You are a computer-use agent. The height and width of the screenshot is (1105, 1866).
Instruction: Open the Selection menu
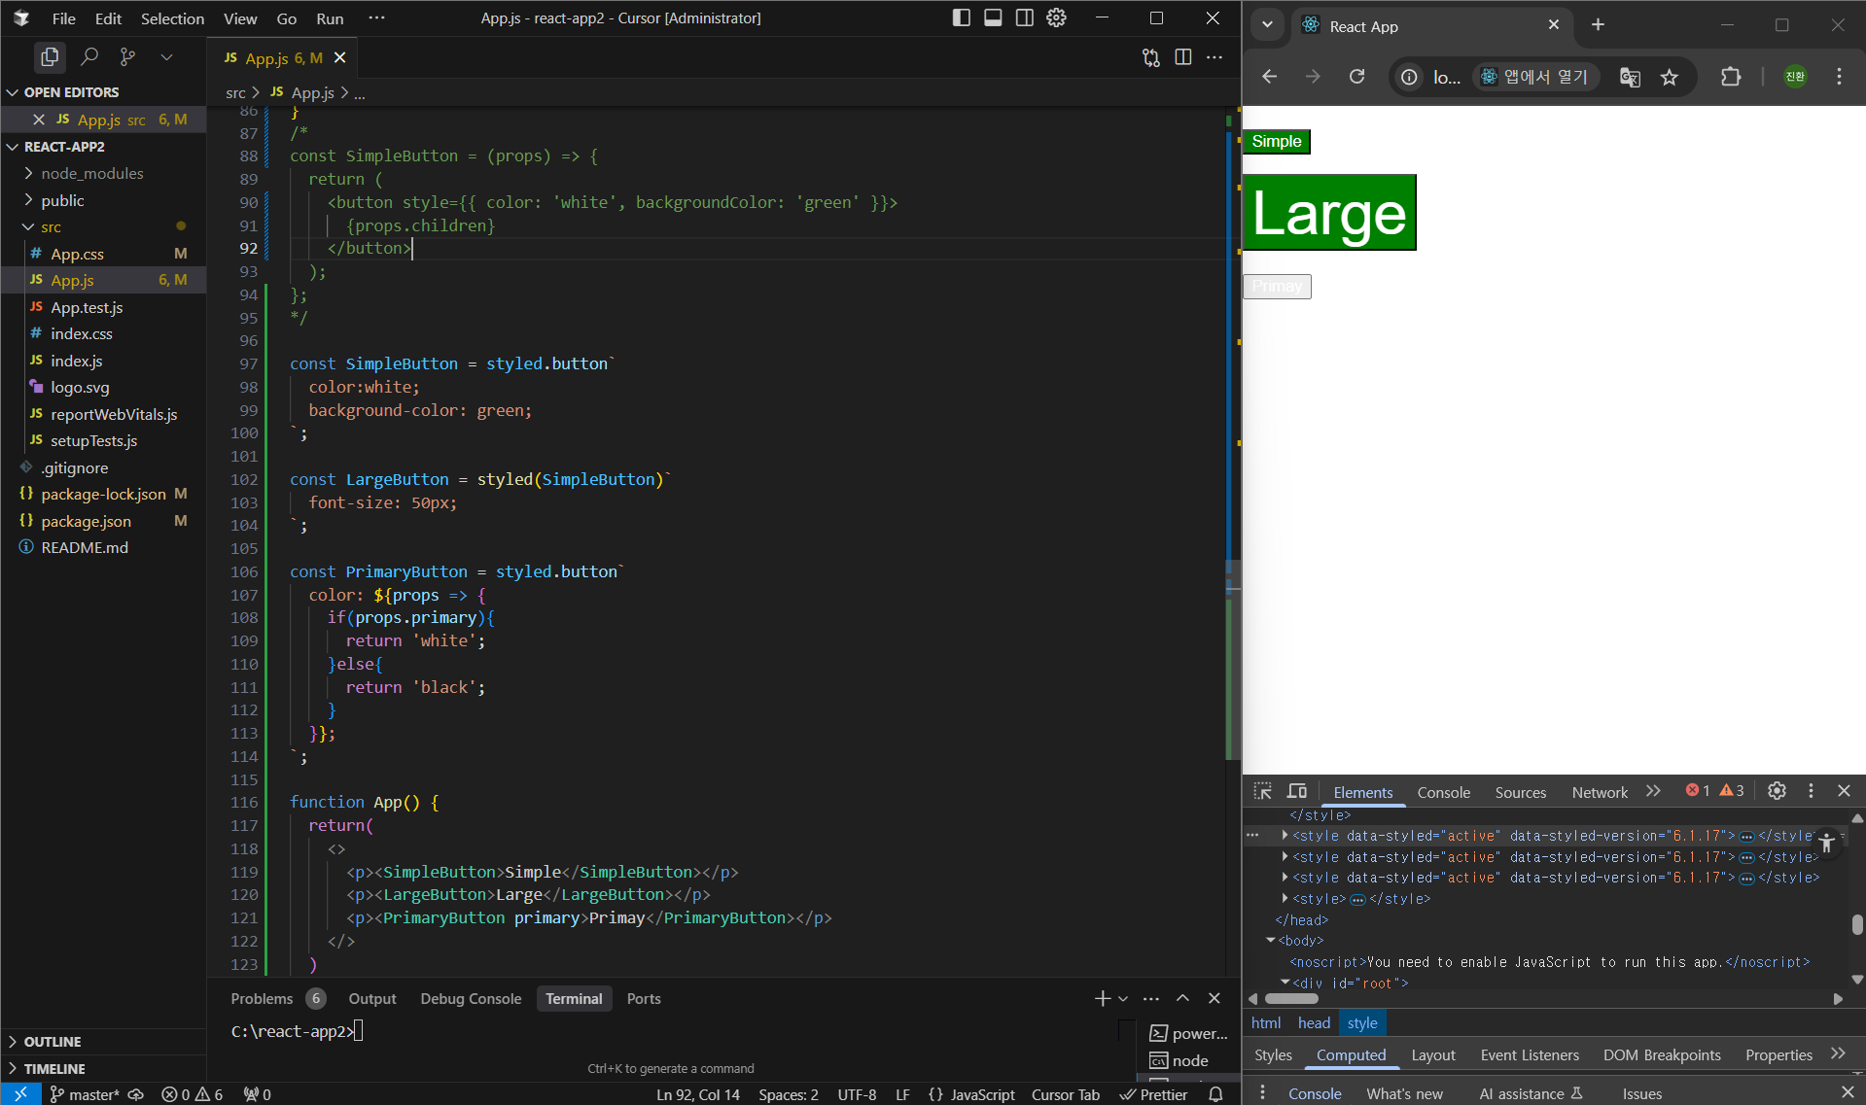(x=172, y=18)
